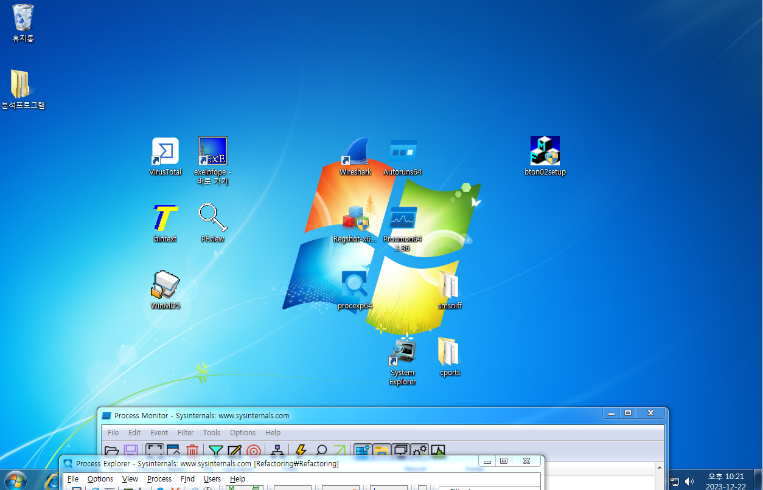This screenshot has width=763, height=490.
Task: Click Save disk icon in Process Monitor toolbar
Action: (x=131, y=451)
